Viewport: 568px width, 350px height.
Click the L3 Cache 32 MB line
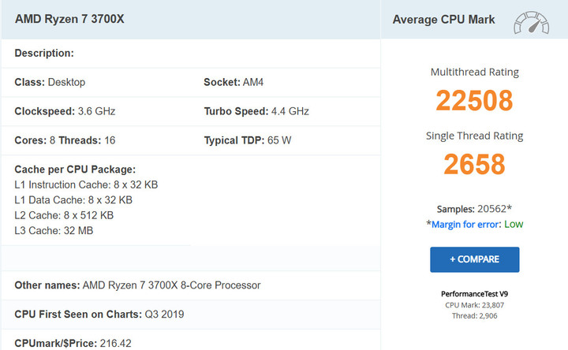click(x=54, y=230)
